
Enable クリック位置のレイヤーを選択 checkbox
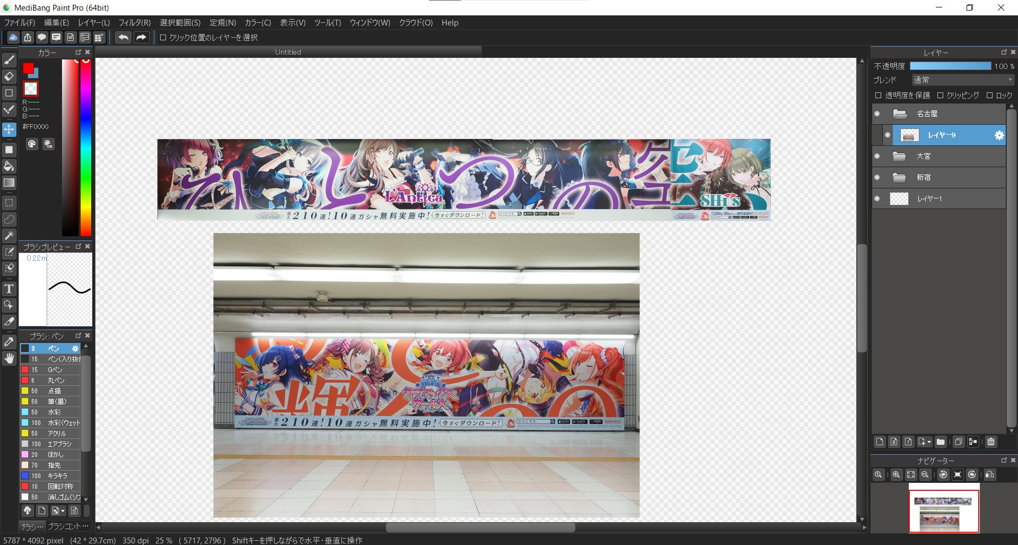click(163, 38)
